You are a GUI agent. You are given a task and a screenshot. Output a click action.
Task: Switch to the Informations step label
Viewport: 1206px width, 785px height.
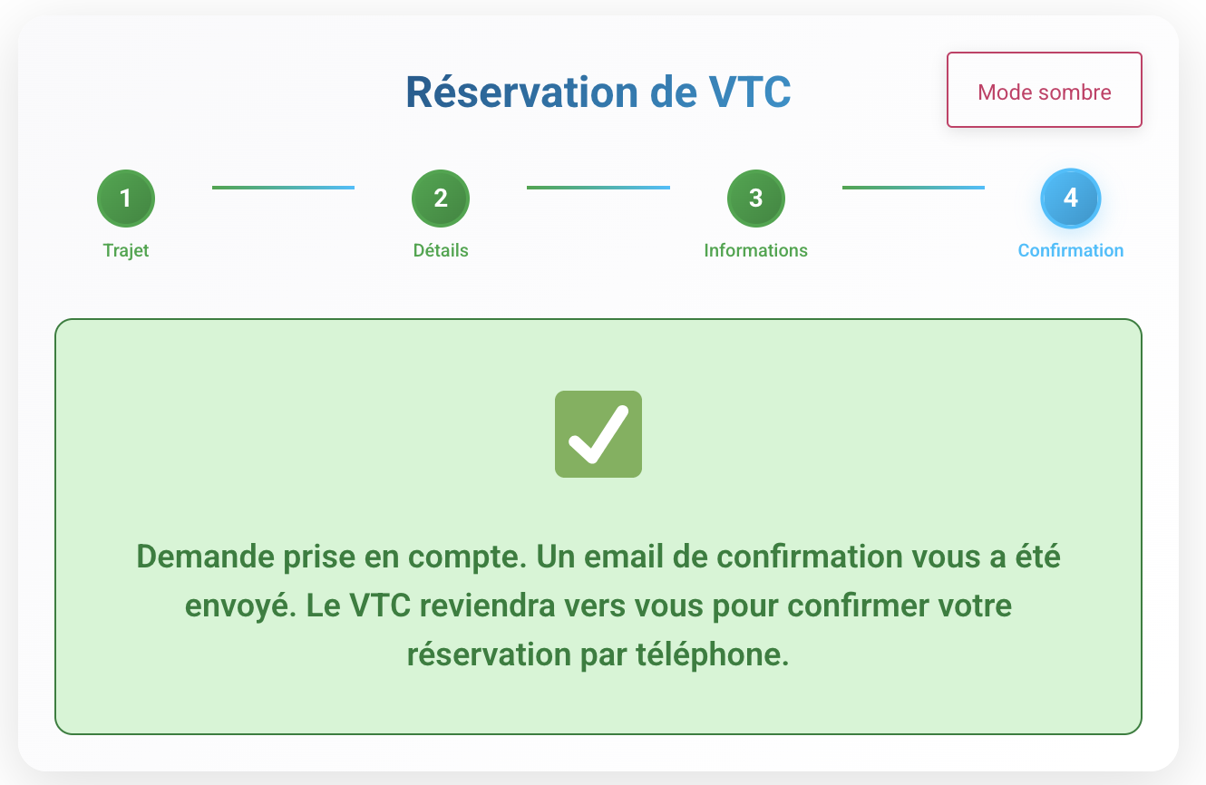pyautogui.click(x=755, y=251)
